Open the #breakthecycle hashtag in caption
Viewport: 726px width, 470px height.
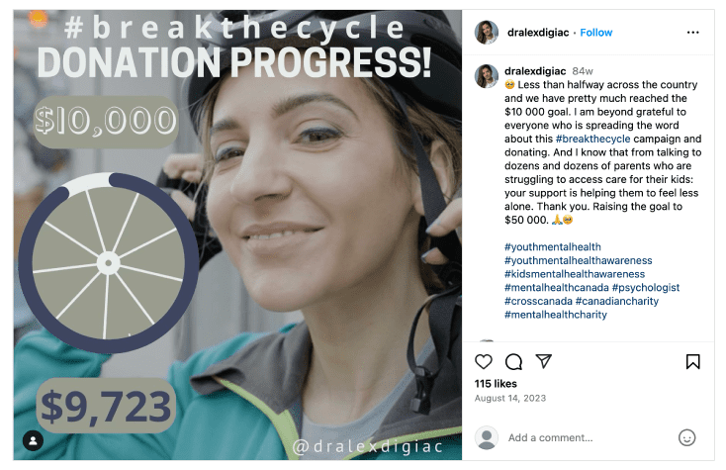pyautogui.click(x=592, y=139)
